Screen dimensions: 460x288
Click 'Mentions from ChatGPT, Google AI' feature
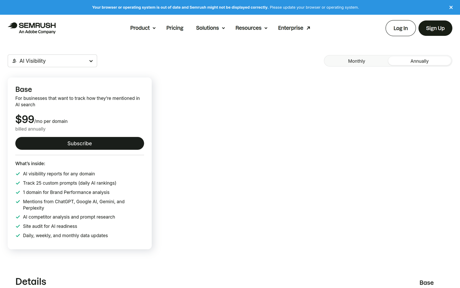[74, 205]
